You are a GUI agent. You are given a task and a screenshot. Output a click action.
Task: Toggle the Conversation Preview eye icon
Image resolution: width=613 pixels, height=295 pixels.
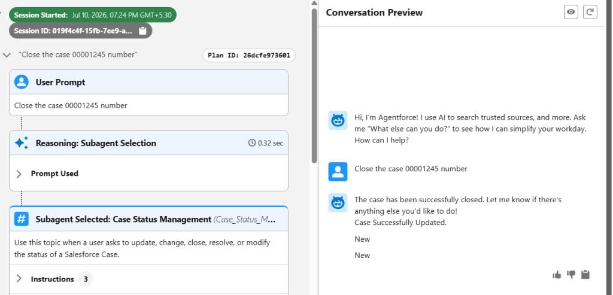pyautogui.click(x=570, y=12)
